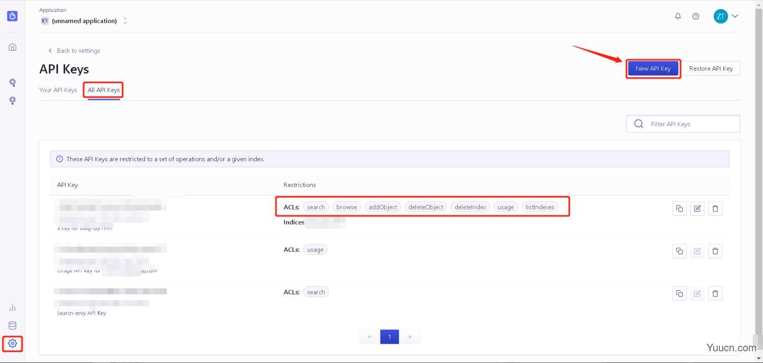Open the help question mark icon

(696, 16)
